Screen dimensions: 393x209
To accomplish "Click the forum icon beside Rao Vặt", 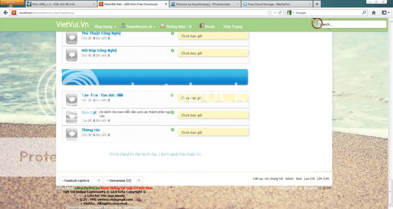I will tap(72, 117).
